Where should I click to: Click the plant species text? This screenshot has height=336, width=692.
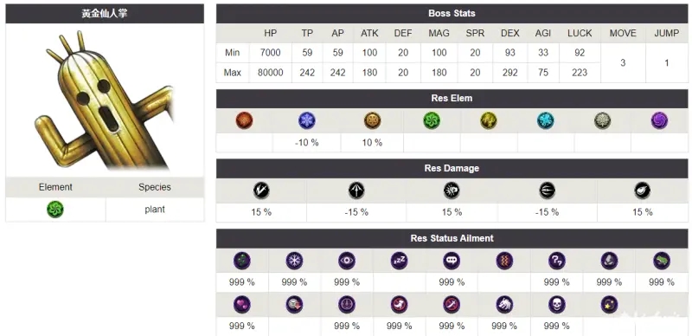[x=155, y=210]
